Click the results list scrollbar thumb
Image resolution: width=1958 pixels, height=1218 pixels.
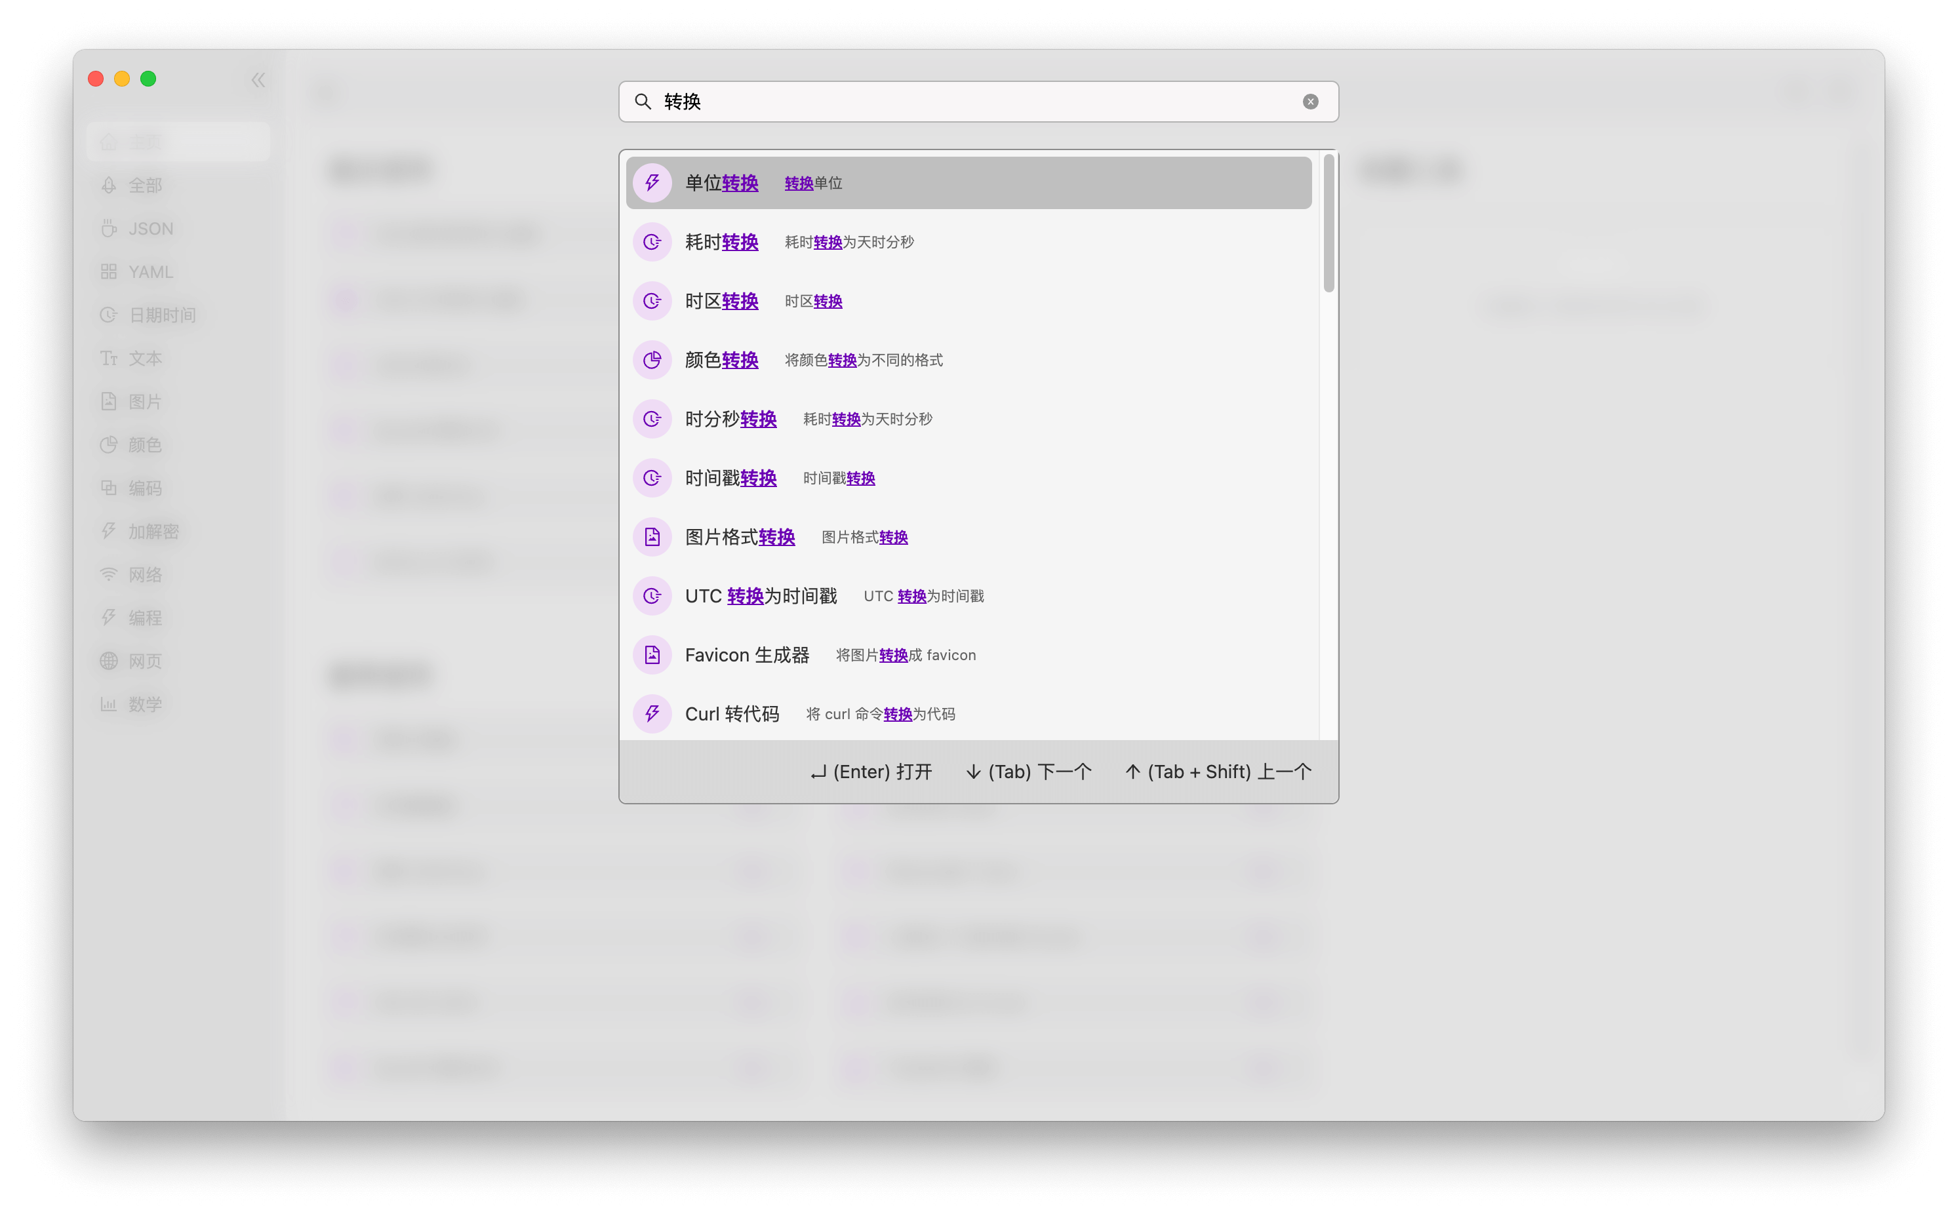point(1329,224)
